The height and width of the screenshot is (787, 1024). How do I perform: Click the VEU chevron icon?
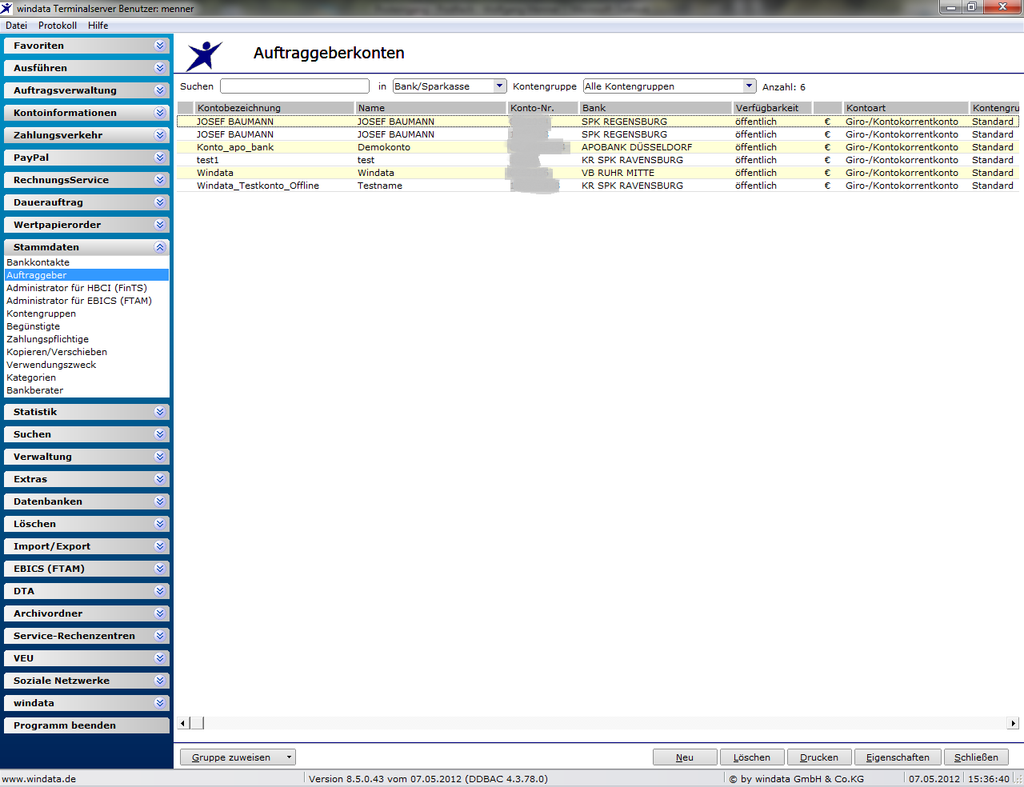tap(160, 658)
